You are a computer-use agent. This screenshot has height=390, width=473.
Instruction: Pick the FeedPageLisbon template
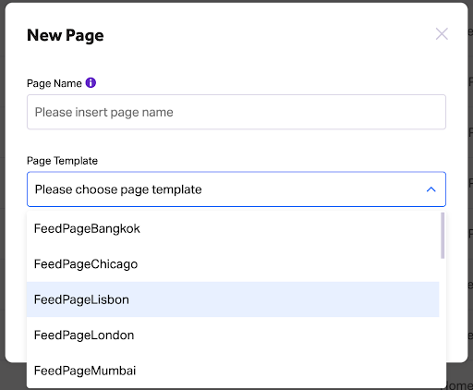233,299
